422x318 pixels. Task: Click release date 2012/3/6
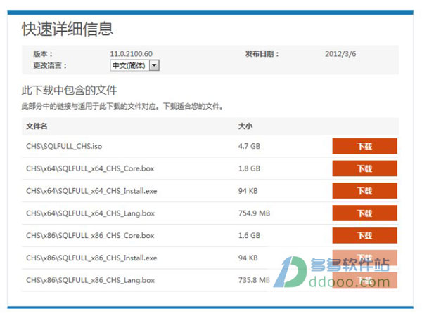tap(340, 54)
